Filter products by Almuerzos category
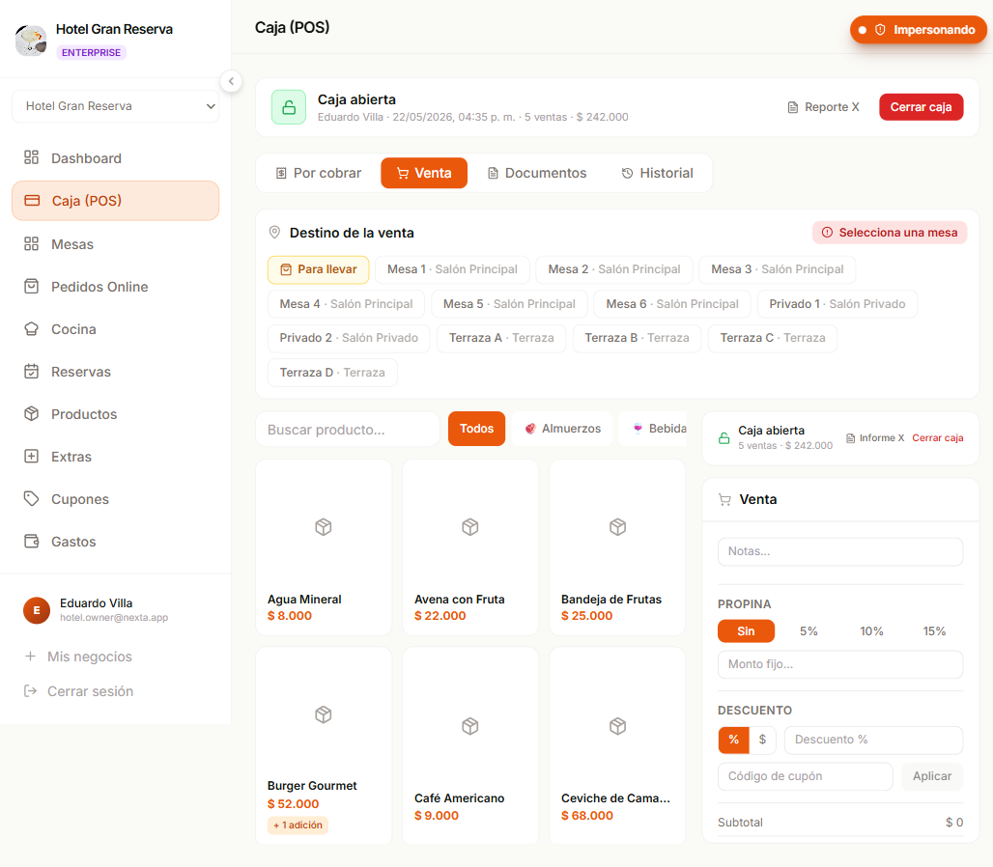The width and height of the screenshot is (993, 867). coord(562,429)
